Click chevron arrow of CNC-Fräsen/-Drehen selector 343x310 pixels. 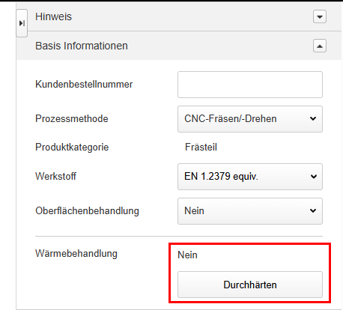[313, 119]
